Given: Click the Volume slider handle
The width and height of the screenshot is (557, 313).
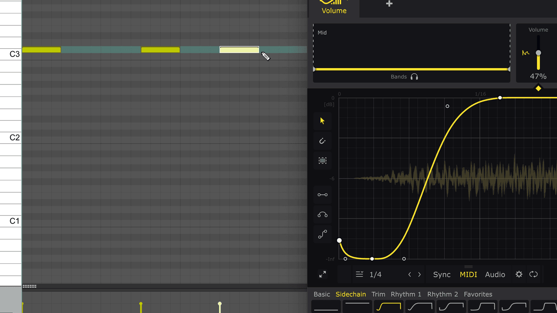Looking at the screenshot, I should point(538,53).
